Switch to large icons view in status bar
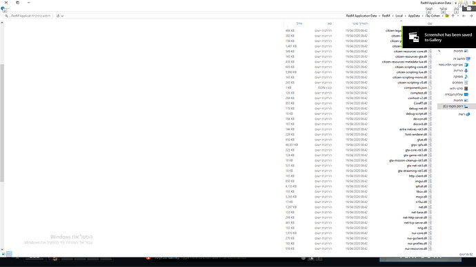The width and height of the screenshot is (476, 267). [3, 254]
